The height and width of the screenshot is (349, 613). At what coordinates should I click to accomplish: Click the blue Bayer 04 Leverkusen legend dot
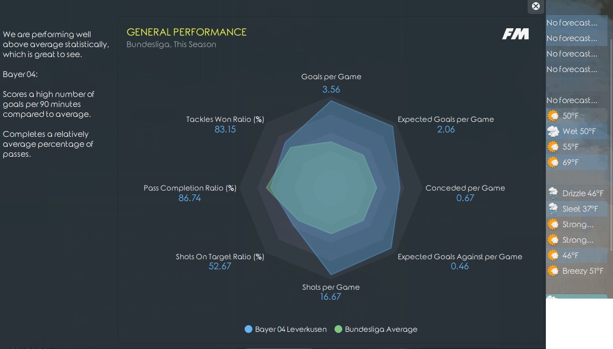(248, 329)
